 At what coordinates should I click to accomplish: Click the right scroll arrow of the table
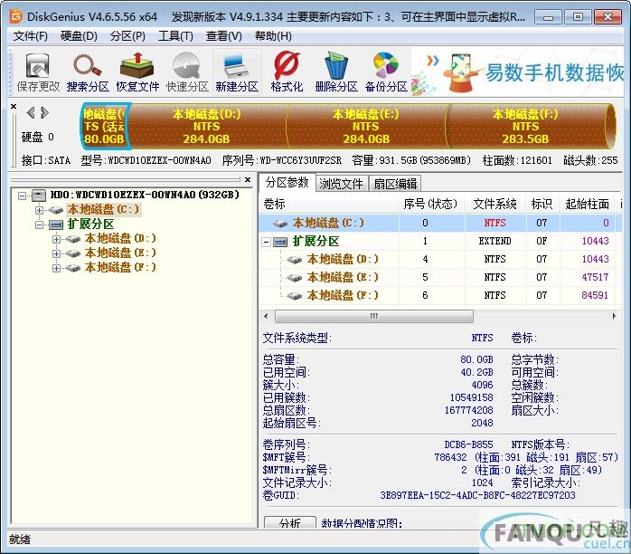tap(614, 316)
